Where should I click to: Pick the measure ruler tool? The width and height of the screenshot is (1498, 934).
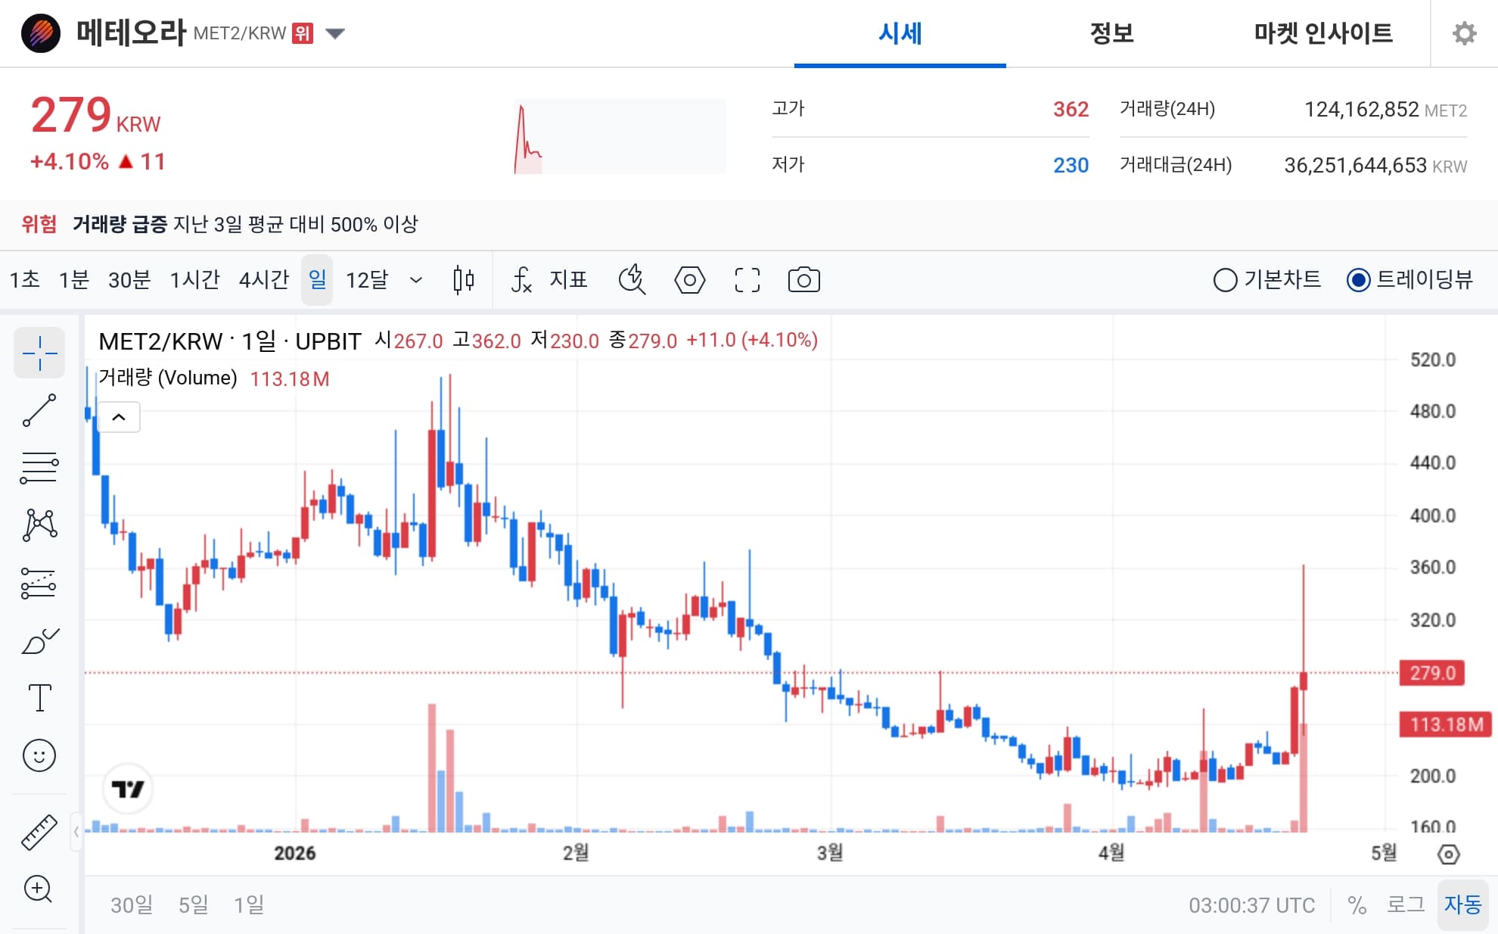pos(39,830)
